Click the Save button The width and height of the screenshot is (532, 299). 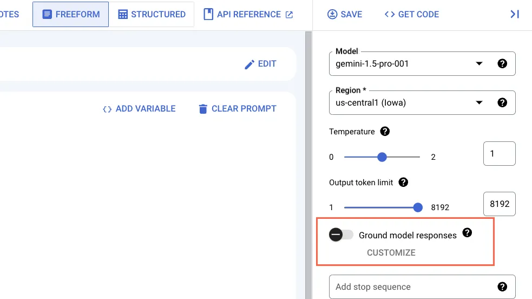point(345,15)
